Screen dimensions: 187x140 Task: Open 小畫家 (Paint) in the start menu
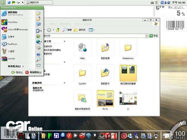(x=8, y=51)
